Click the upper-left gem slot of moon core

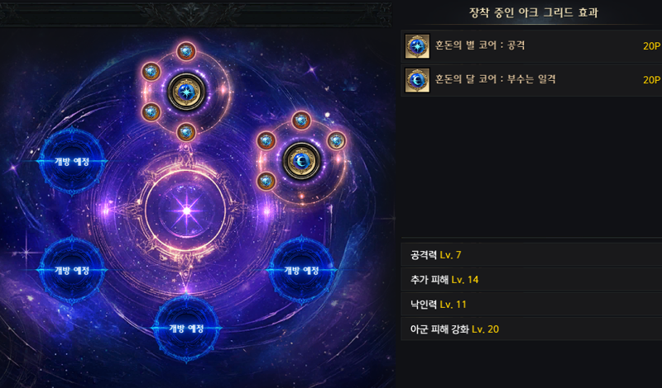tap(266, 140)
